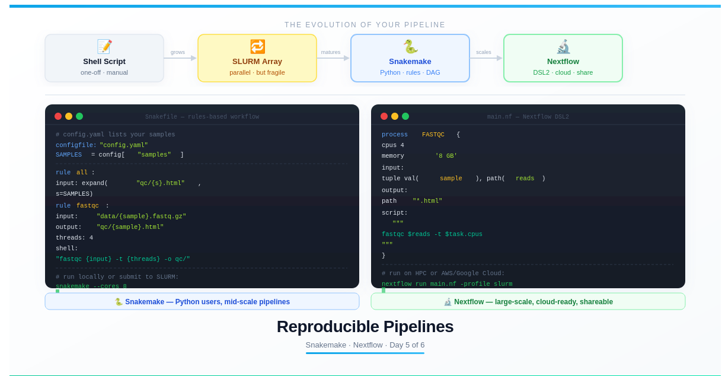Screen dimensions: 722x376
Task: Click the red dot on main.nf window
Action: pos(384,116)
